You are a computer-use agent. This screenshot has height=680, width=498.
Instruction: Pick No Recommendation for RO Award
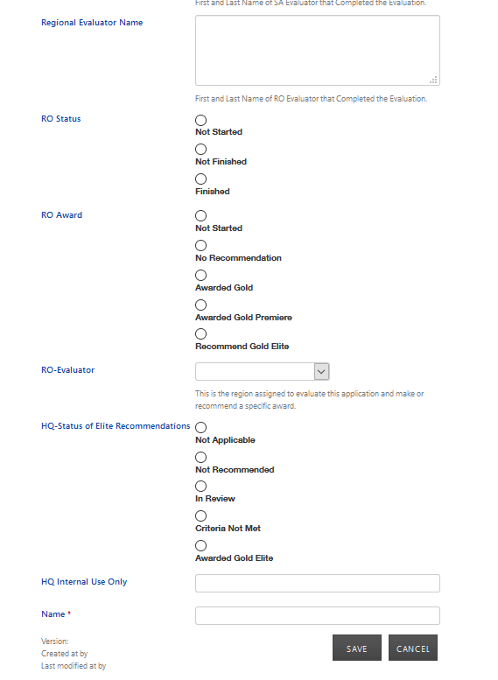coord(200,245)
